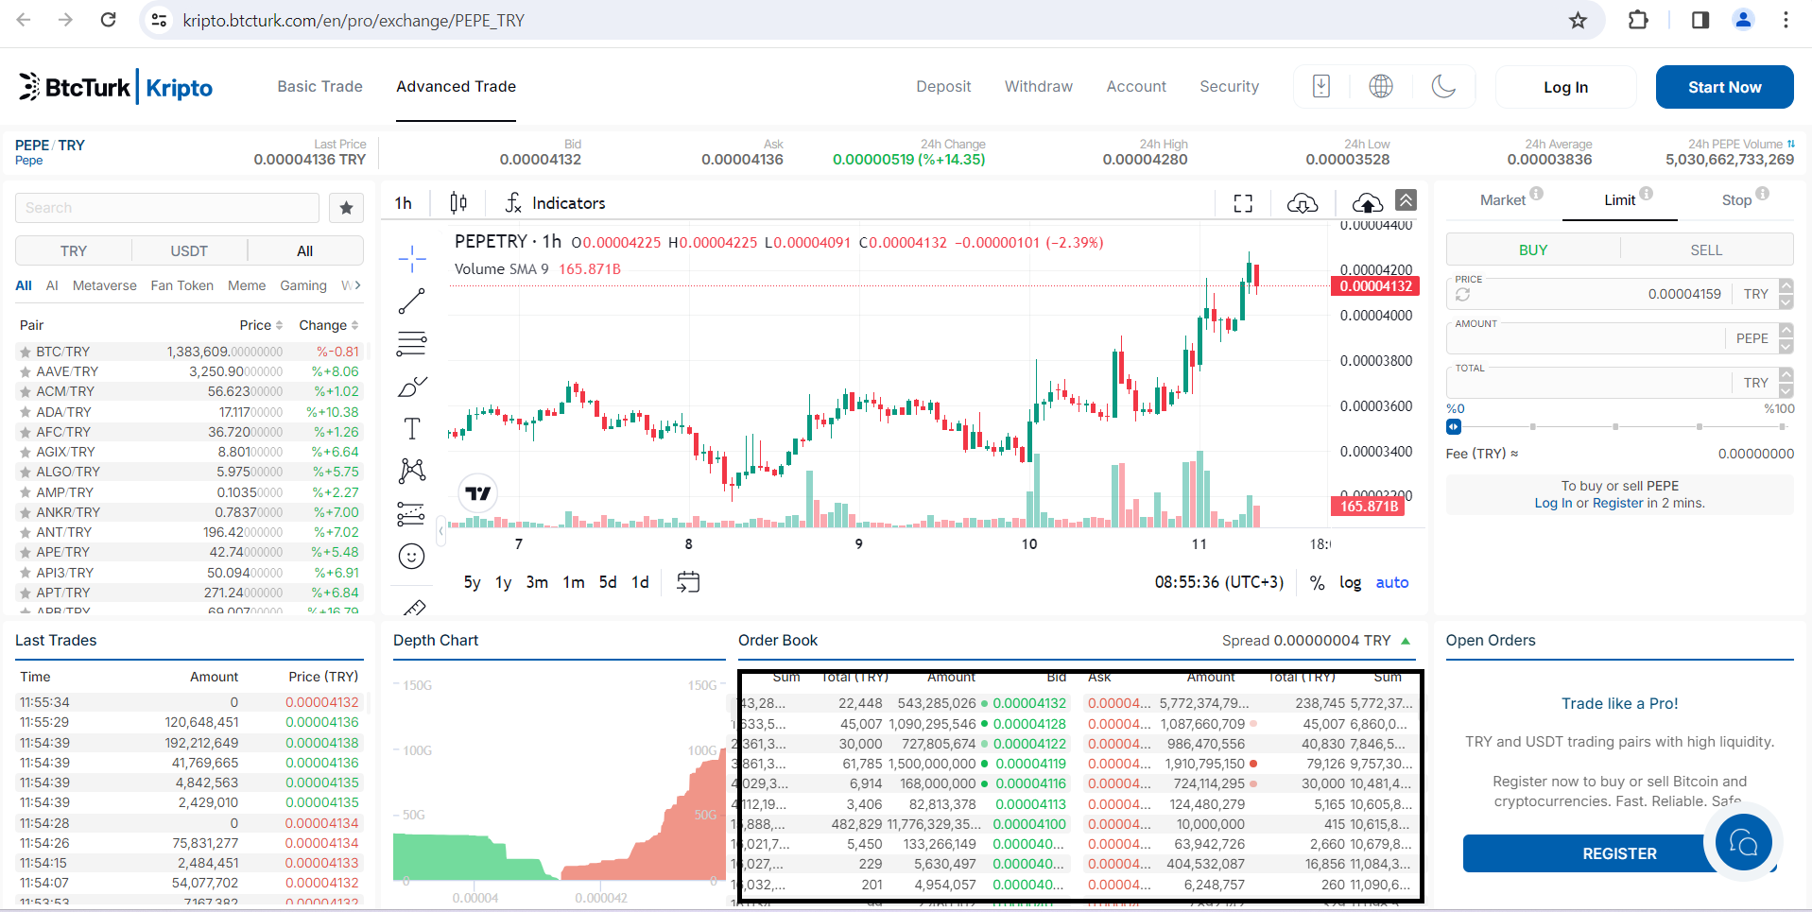1812x912 pixels.
Task: Sort pairs by Price column
Action: coord(261,325)
